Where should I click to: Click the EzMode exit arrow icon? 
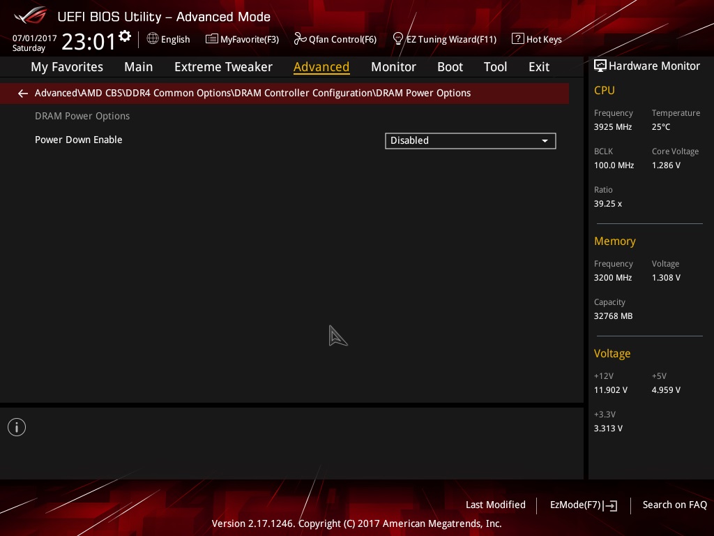pos(611,505)
